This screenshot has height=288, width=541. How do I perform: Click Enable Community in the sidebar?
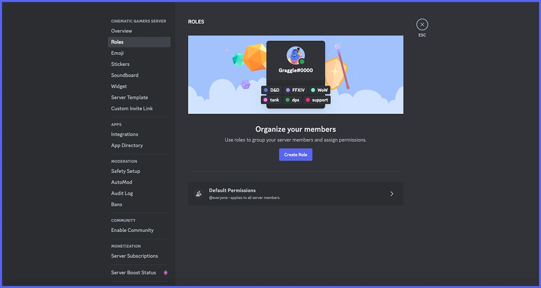click(133, 230)
